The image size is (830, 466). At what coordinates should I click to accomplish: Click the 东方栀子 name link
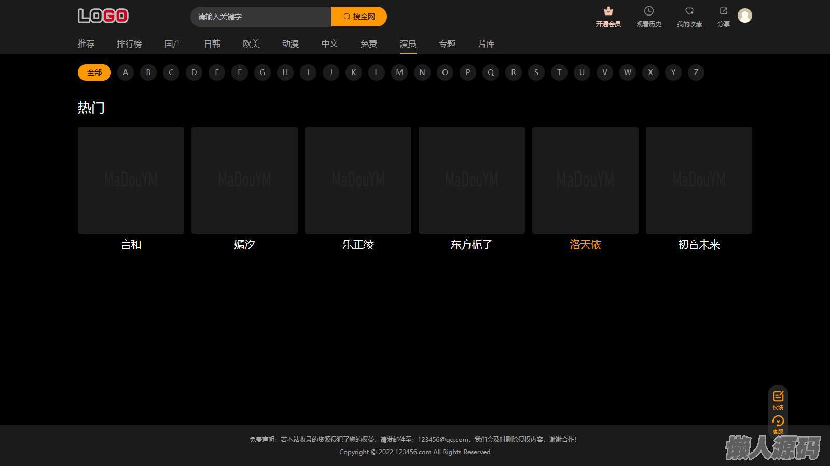[472, 244]
